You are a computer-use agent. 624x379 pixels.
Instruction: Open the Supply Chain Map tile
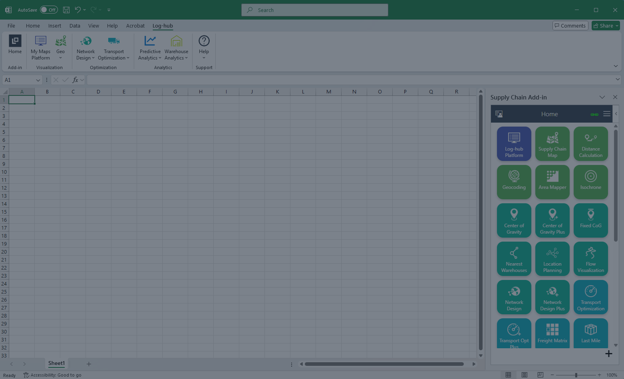pos(552,144)
